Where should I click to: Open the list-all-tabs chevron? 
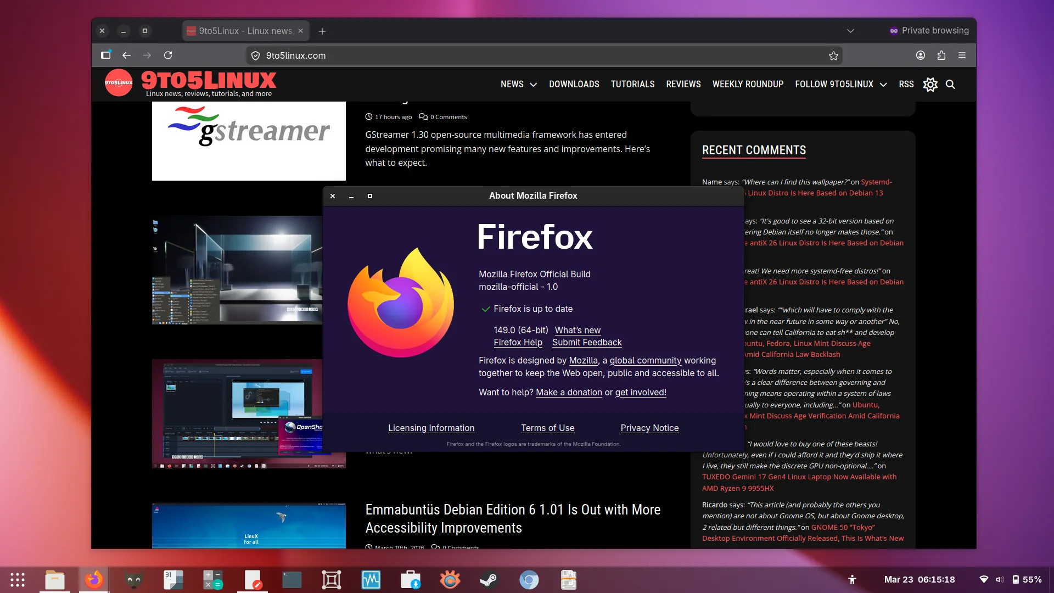click(851, 31)
